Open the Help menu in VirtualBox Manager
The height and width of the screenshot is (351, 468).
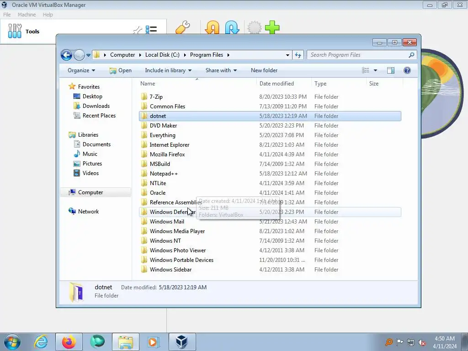point(48,15)
